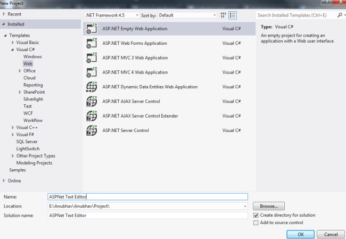Click the OK button
346x239 pixels.
[301, 234]
